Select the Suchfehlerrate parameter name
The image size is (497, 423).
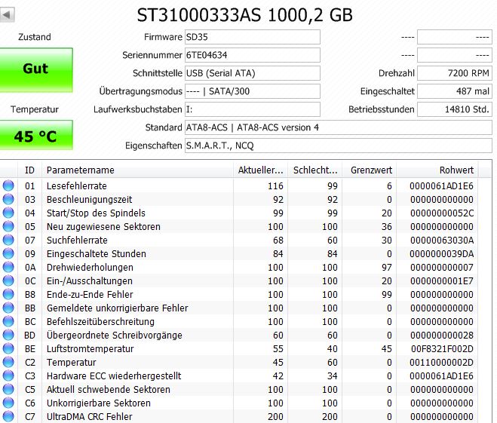click(x=77, y=241)
